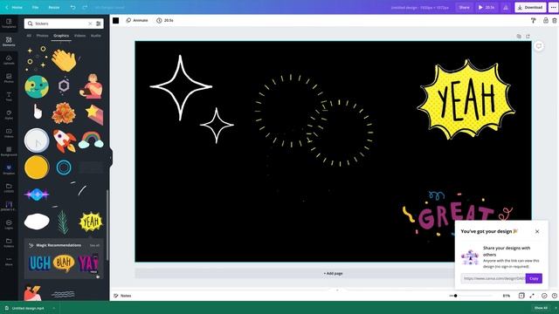
Task: Click the lock icon in toolbar
Action: coord(545,21)
